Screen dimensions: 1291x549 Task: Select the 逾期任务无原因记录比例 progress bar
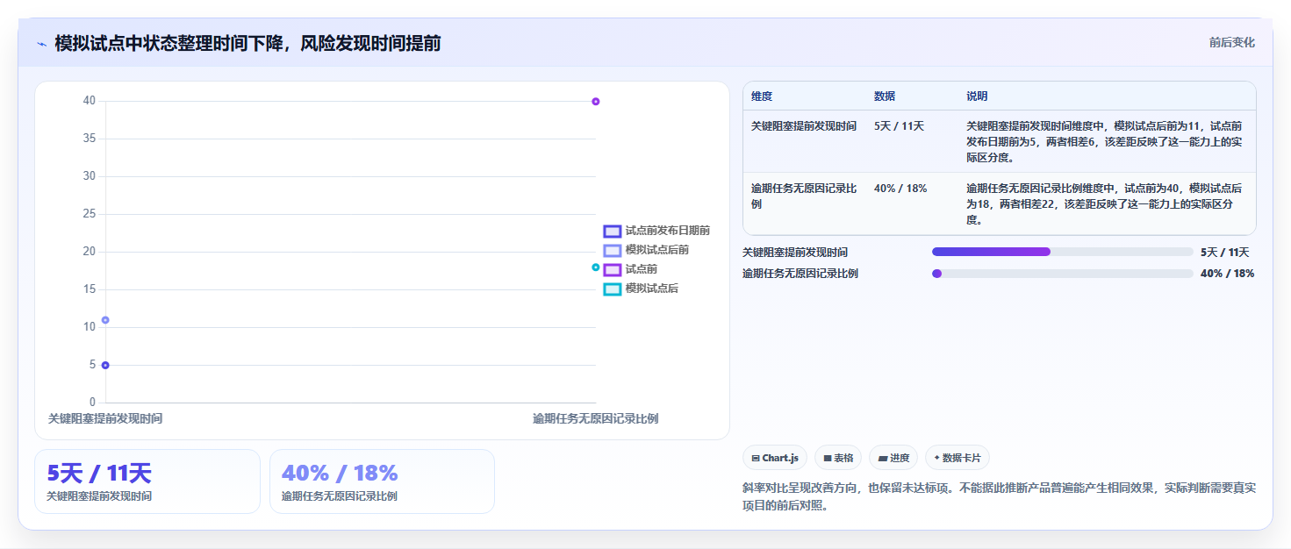coord(1062,273)
